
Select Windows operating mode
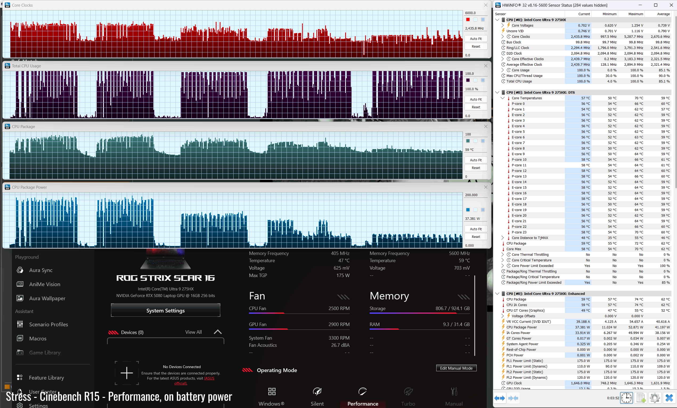(x=271, y=397)
